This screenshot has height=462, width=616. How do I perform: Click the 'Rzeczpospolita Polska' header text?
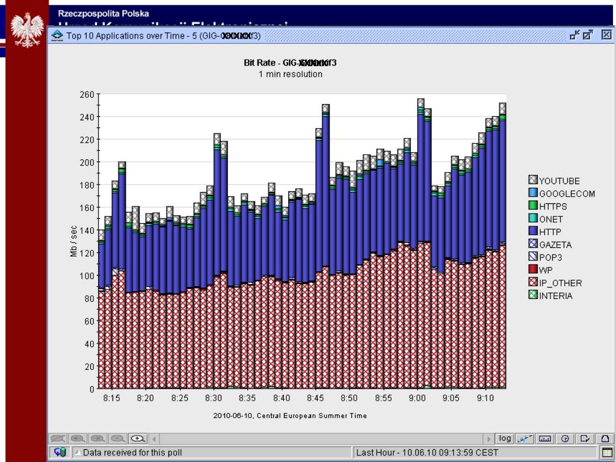[x=103, y=13]
